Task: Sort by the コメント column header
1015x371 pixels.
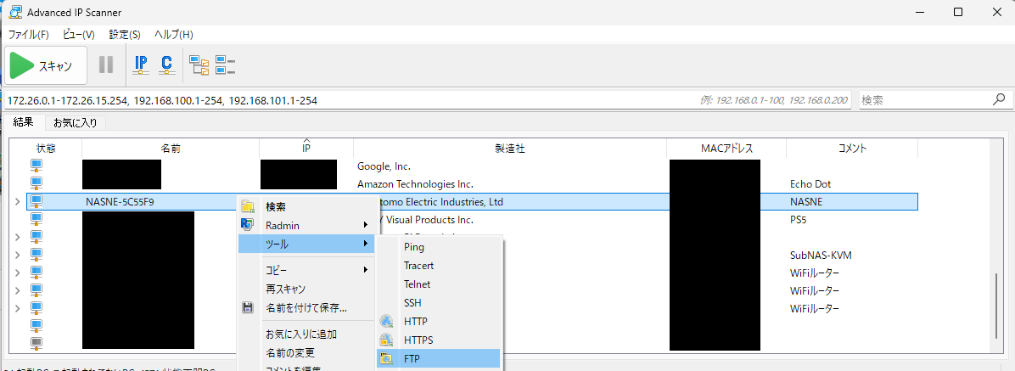Action: [852, 149]
